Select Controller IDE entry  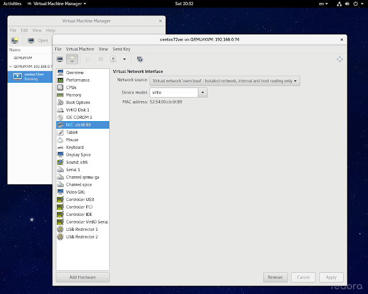83,214
